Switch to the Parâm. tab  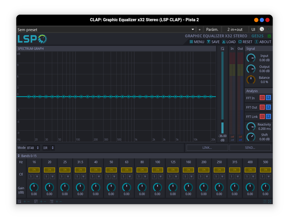pyautogui.click(x=212, y=29)
